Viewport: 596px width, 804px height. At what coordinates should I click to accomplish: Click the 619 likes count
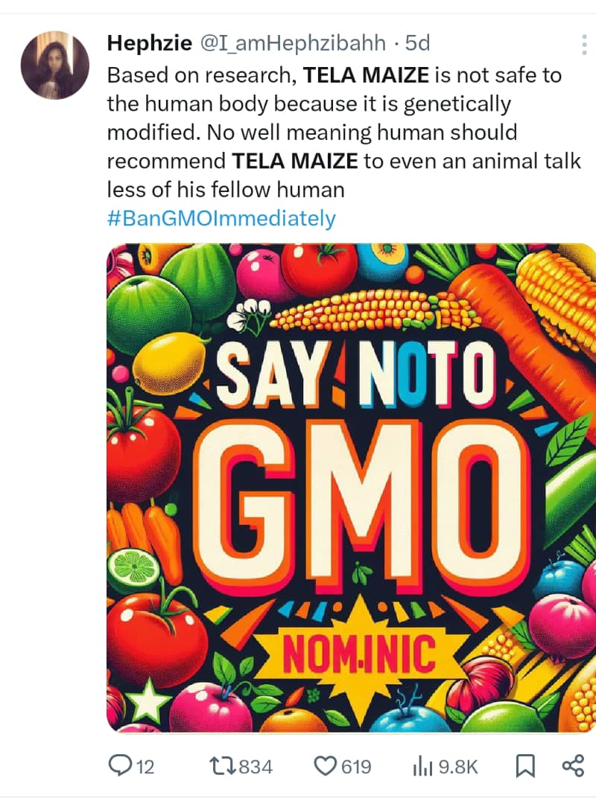click(356, 767)
